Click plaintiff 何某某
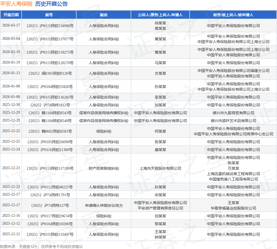 click(160, 131)
